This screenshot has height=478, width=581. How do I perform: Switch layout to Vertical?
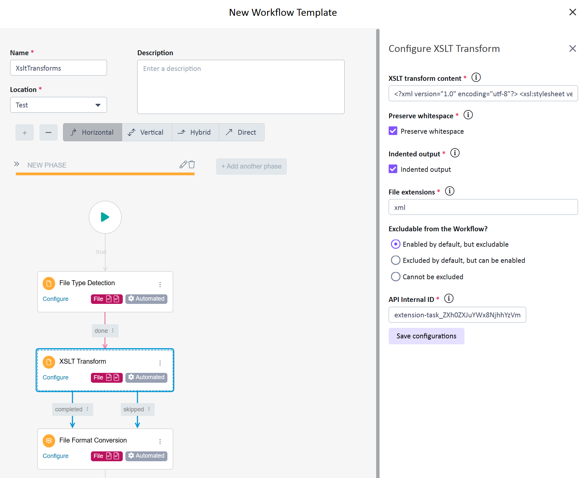coord(147,132)
